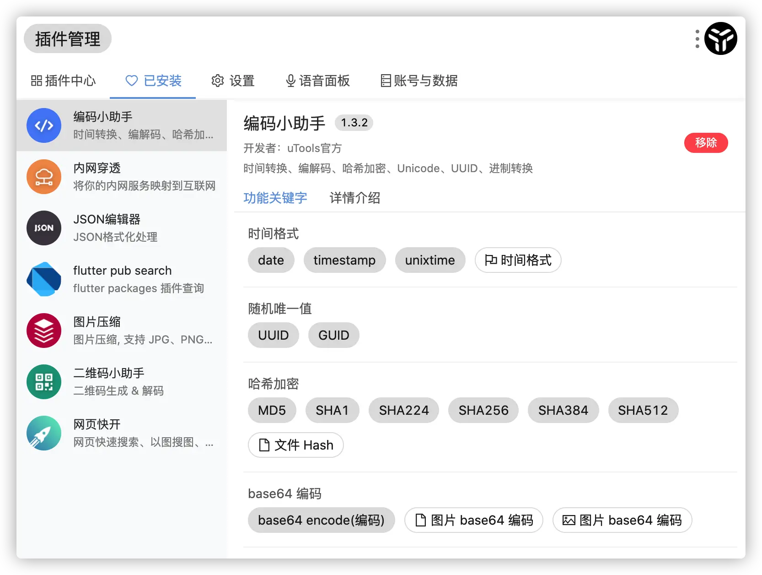Click the 哈希加密 section heading
Screen dimensions: 762x575
tap(273, 384)
